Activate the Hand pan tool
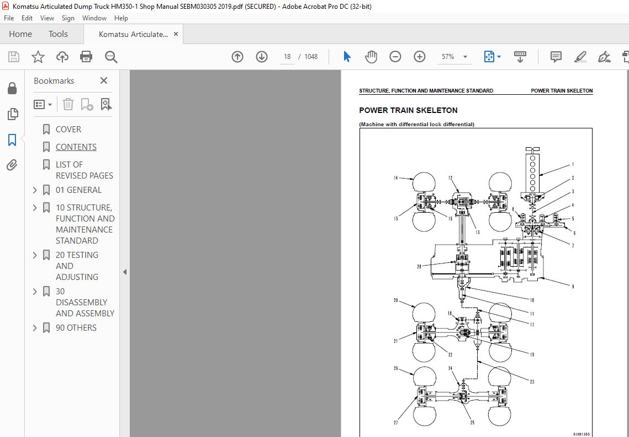 371,57
